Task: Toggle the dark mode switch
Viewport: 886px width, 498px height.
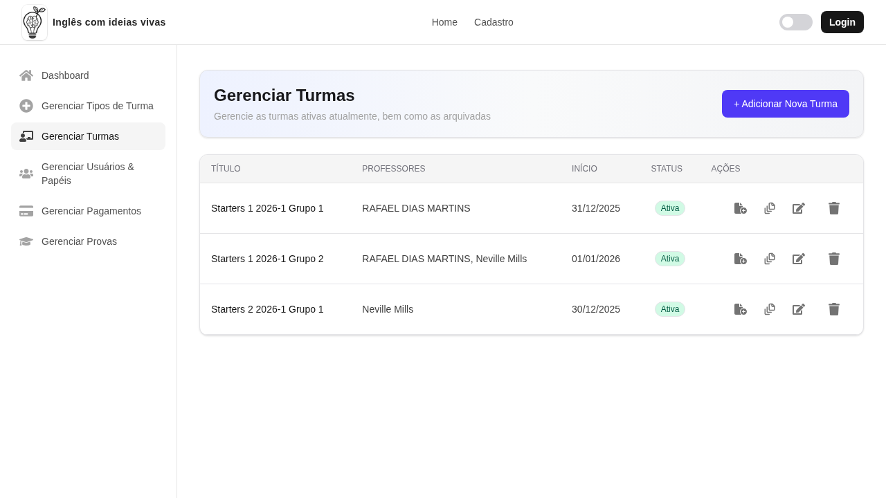Action: [796, 22]
